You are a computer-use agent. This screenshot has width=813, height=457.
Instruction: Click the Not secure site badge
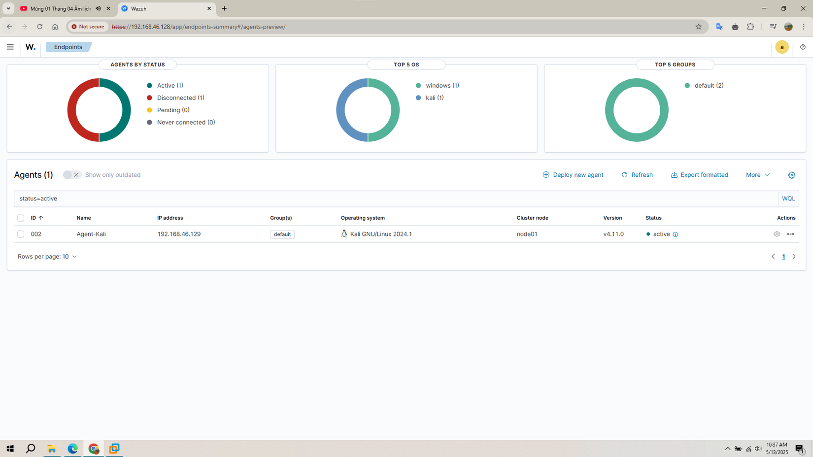coord(88,27)
